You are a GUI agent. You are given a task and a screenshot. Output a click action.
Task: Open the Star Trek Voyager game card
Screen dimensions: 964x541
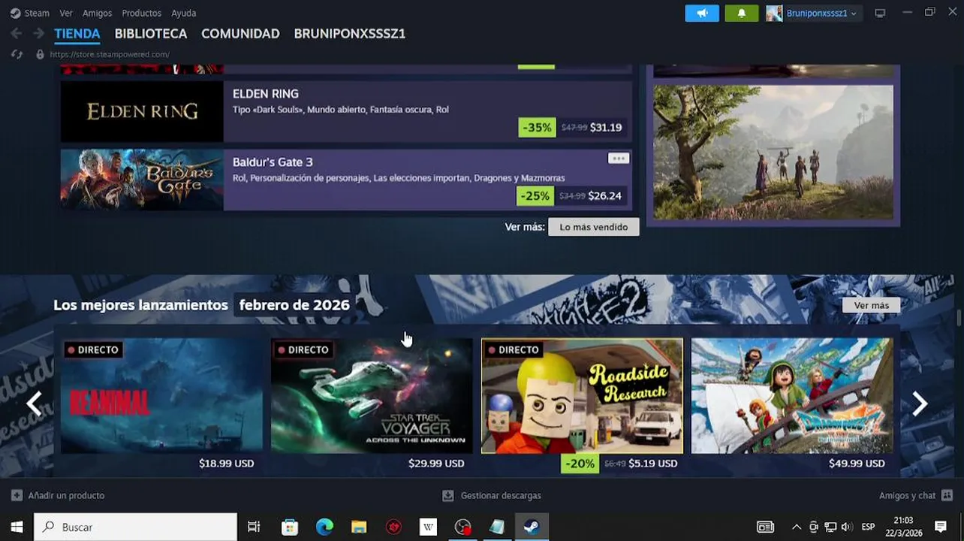coord(372,396)
